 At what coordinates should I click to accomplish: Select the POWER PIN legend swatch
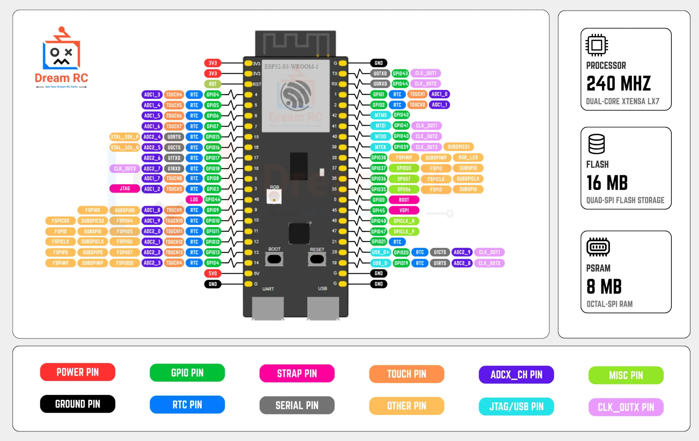click(x=77, y=372)
